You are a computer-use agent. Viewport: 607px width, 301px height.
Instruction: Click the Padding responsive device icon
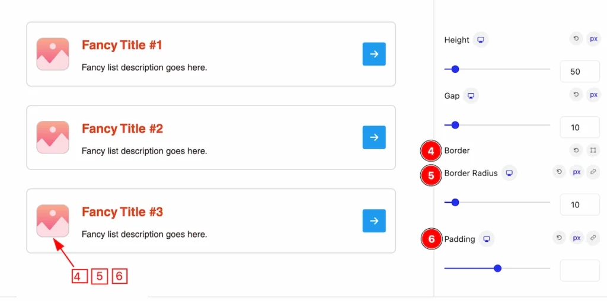click(487, 239)
